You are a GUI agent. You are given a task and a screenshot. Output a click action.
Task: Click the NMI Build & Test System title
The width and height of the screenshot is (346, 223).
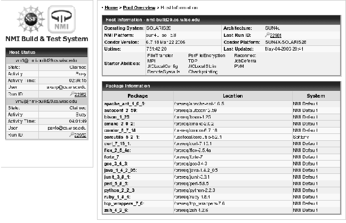click(x=46, y=39)
